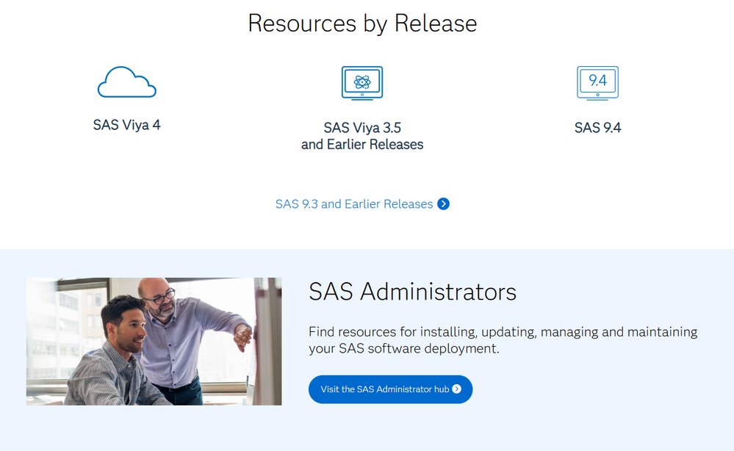Click the SAS Administrators heading
The image size is (734, 451).
tap(412, 292)
